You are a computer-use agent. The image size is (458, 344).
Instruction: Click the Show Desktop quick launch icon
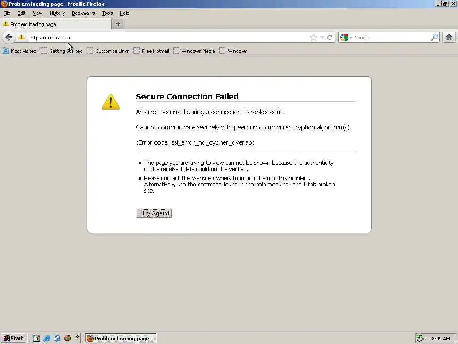(x=37, y=339)
